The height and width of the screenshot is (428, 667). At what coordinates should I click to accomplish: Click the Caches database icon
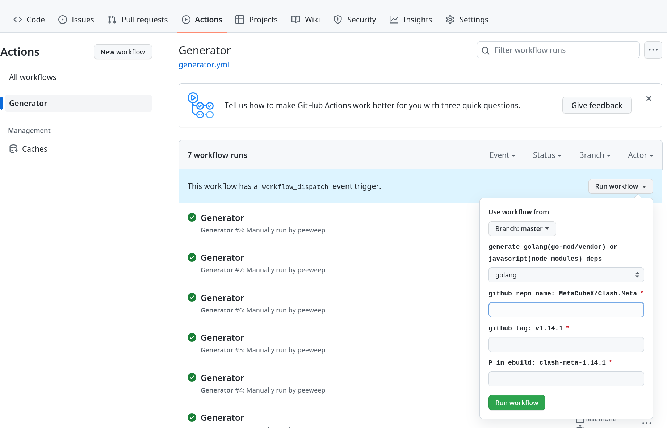(13, 149)
